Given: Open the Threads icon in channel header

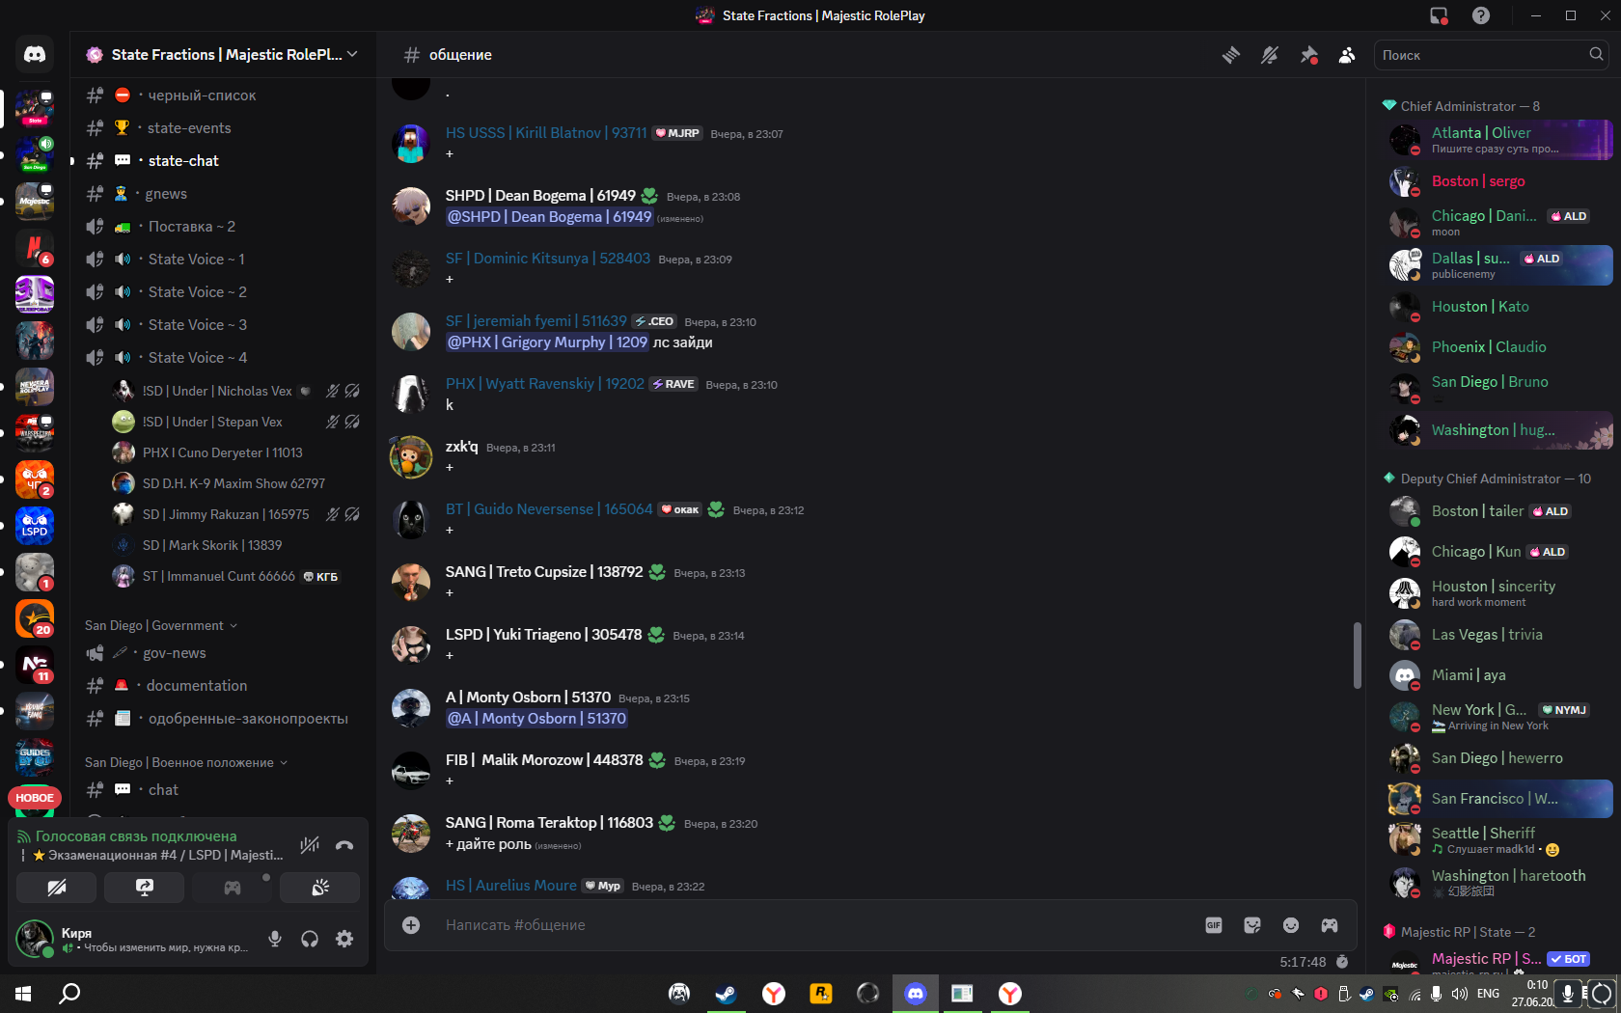Looking at the screenshot, I should pos(1231,55).
